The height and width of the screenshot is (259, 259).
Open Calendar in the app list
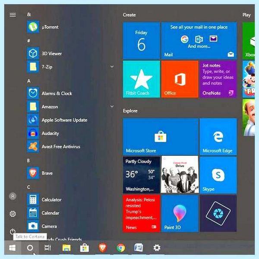point(70,213)
